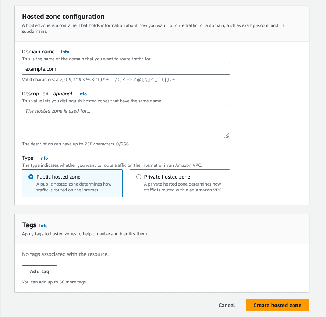326x317 pixels.
Task: Select the Public hosted zone radio button
Action: (x=31, y=177)
